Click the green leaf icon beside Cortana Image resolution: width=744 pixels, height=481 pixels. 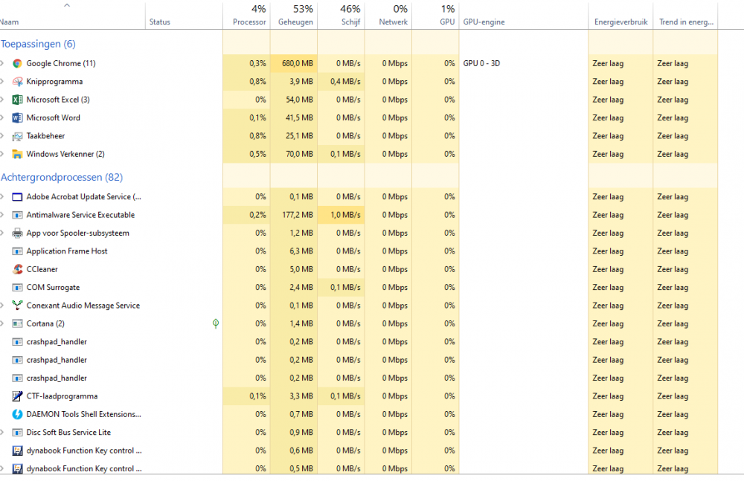pos(215,323)
